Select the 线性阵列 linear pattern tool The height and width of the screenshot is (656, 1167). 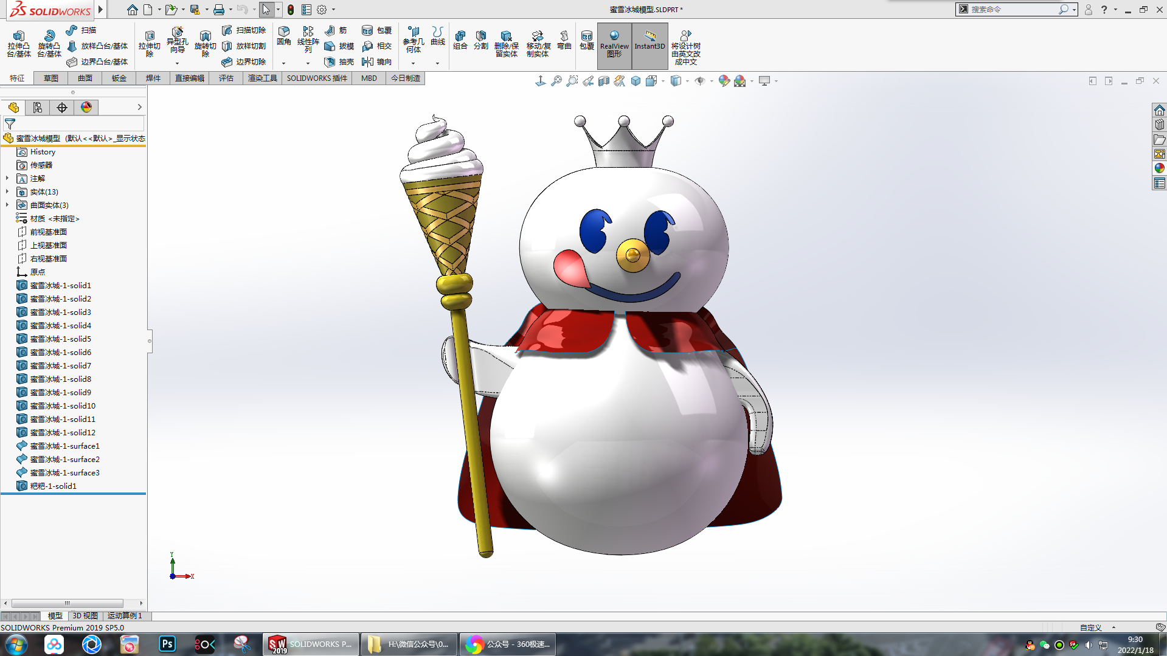click(308, 40)
